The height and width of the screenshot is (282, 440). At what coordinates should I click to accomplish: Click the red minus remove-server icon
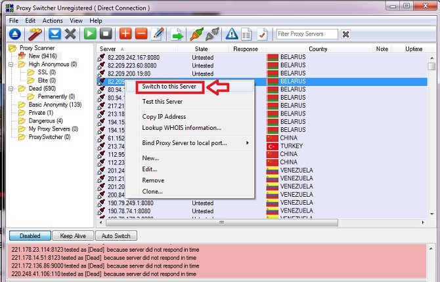tap(141, 34)
